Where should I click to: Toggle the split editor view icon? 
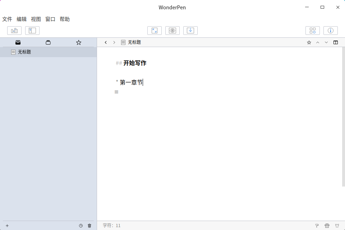(336, 42)
